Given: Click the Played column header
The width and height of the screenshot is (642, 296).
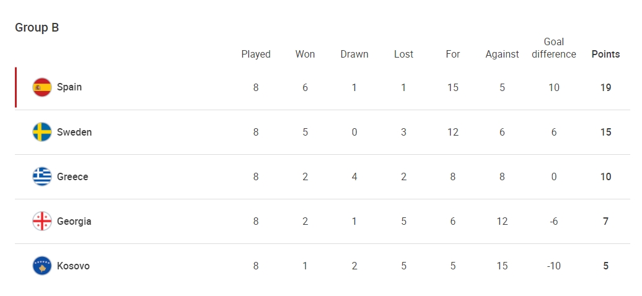Looking at the screenshot, I should coord(256,54).
